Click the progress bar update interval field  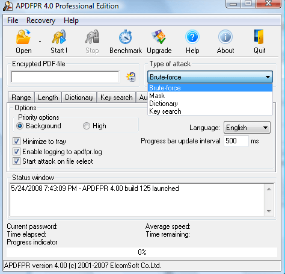236,141
